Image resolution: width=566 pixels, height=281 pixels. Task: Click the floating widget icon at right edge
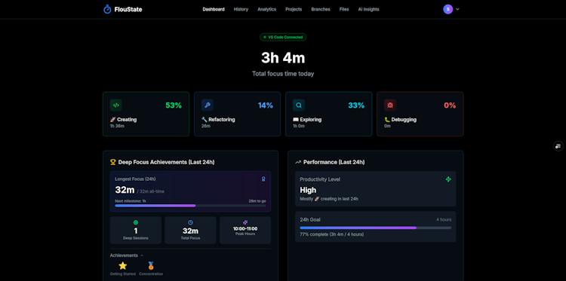(558, 146)
